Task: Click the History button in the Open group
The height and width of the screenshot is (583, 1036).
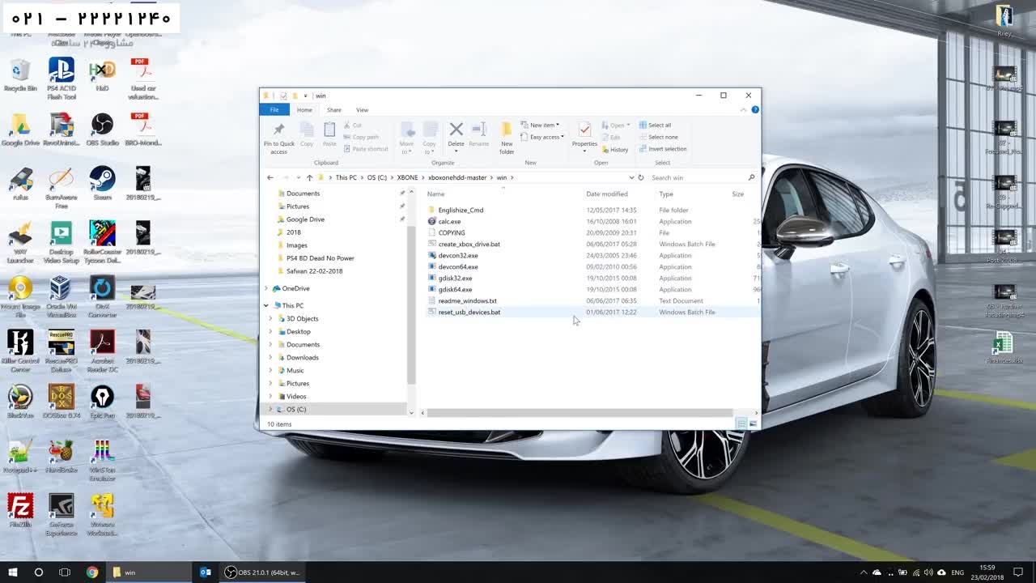Action: pos(614,150)
